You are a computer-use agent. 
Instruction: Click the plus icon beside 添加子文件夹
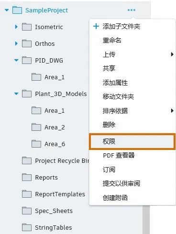coord(96,26)
